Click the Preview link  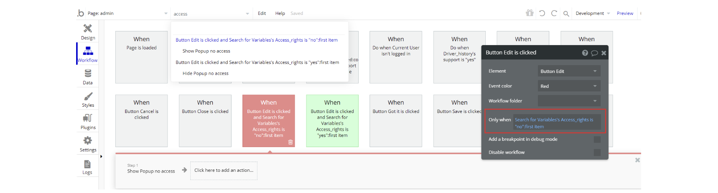(x=625, y=13)
